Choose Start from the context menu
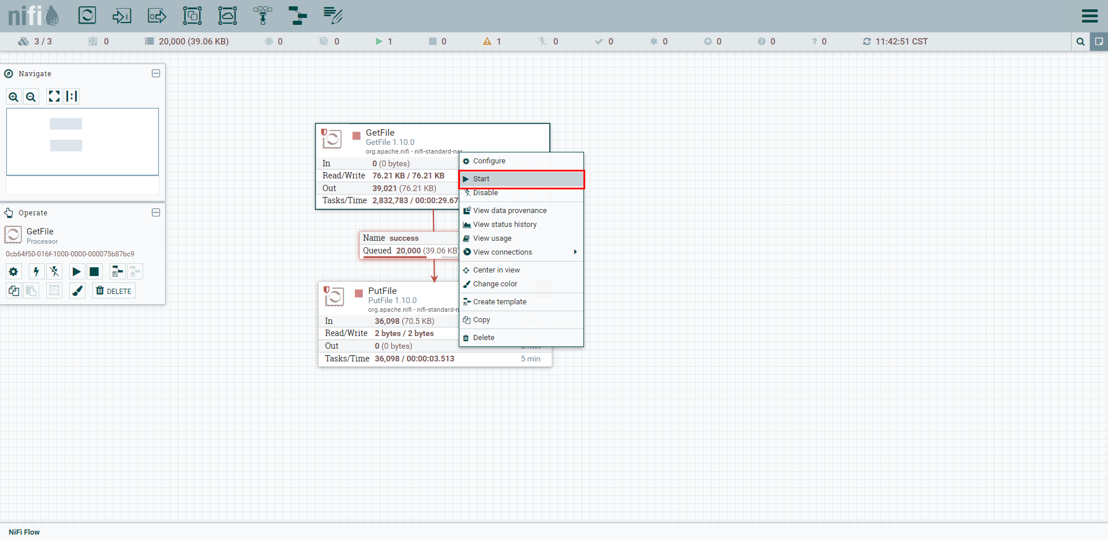1108x541 pixels. coord(521,179)
